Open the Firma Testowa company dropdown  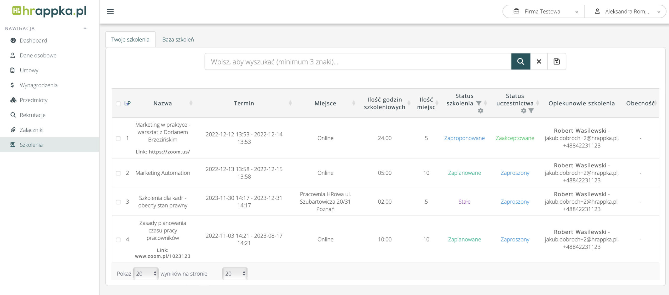[543, 11]
